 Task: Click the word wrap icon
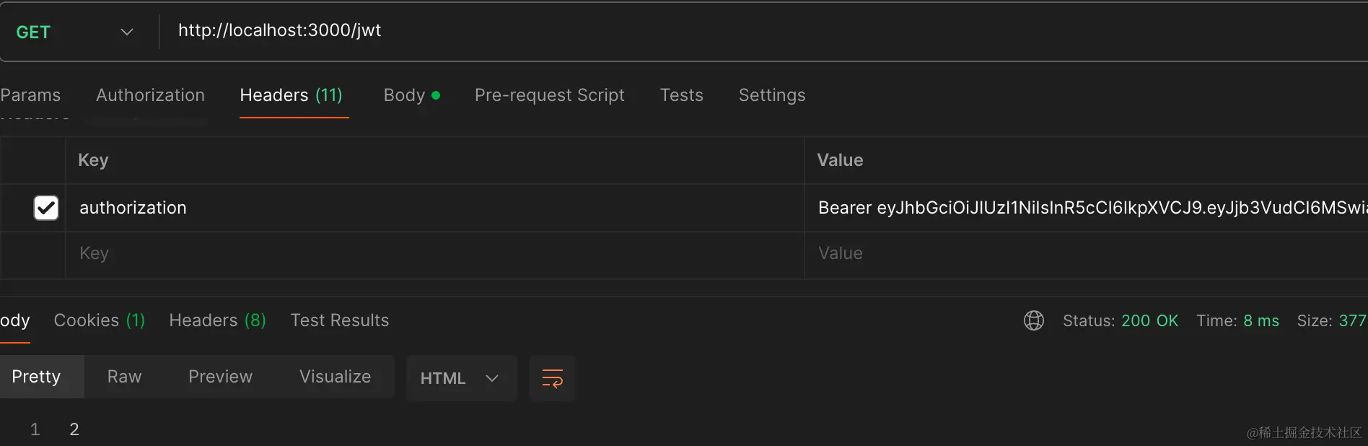[552, 378]
